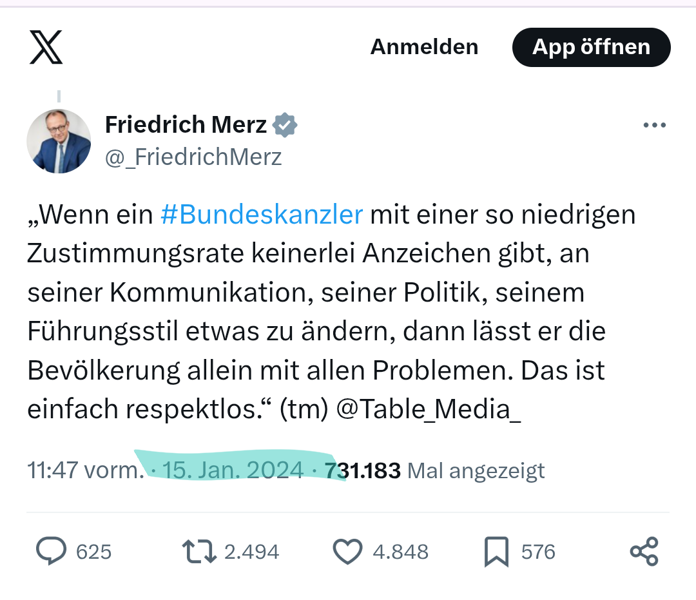Screen dimensions: 696x600
Task: Click the Friedrich Merz display name
Action: tap(186, 124)
